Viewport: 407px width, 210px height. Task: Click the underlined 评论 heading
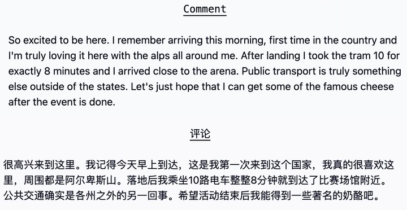click(x=200, y=134)
